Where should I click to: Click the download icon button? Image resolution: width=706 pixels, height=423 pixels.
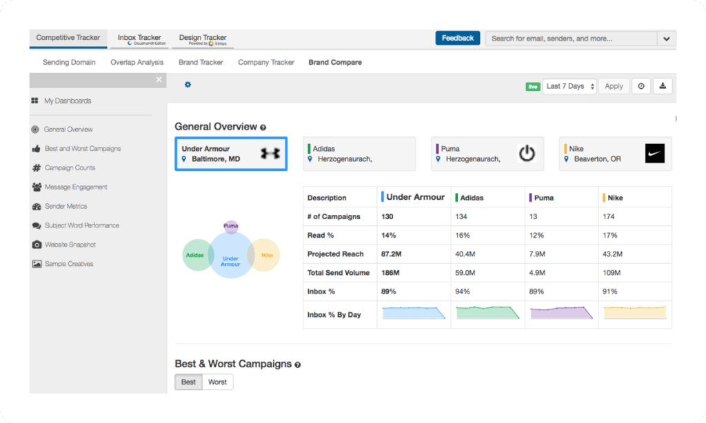point(663,86)
